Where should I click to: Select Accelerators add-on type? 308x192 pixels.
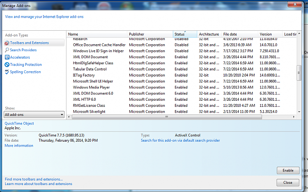[x=20, y=57]
